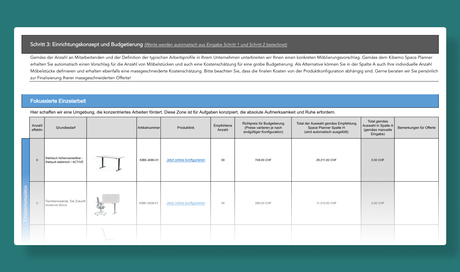Click the standing desk product image
The width and height of the screenshot is (460, 272).
[110, 163]
